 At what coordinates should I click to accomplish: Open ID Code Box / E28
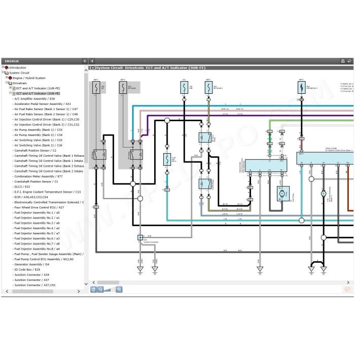(27, 270)
